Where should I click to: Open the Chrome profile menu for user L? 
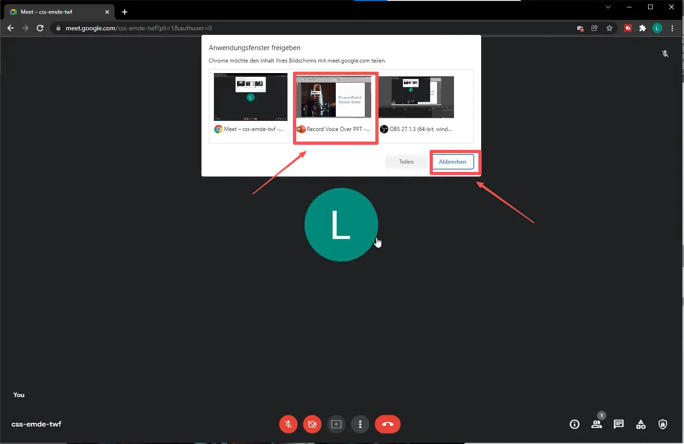click(x=657, y=28)
